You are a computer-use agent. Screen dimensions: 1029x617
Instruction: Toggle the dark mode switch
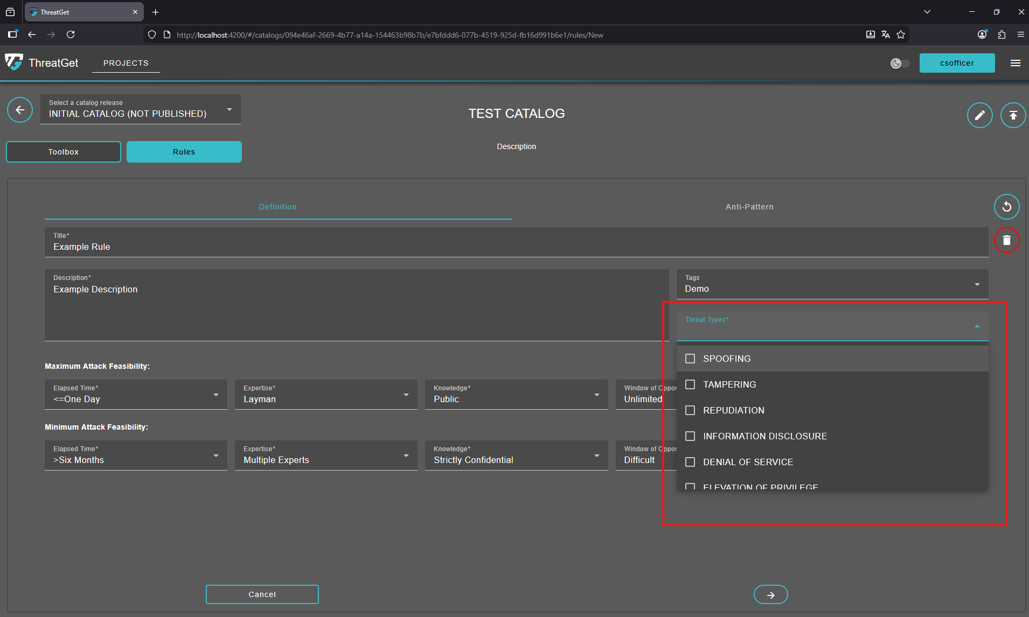pos(900,64)
